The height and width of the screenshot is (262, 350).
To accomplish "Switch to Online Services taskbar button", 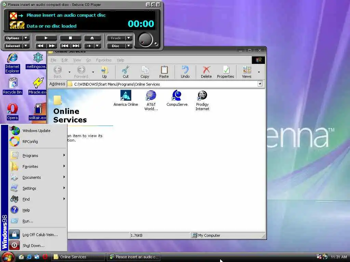I will [78, 257].
